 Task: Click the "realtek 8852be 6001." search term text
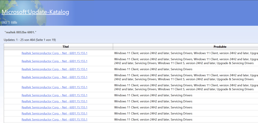(x=21, y=32)
